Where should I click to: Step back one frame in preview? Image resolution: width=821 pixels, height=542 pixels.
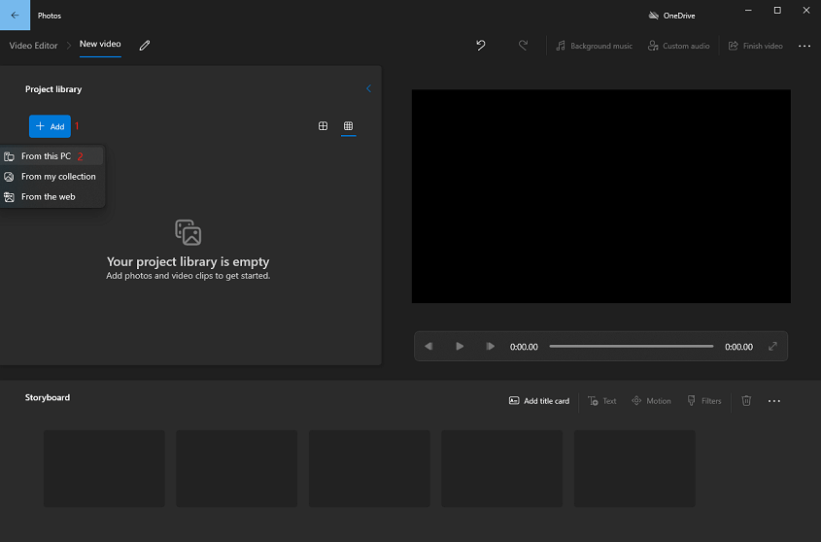(x=428, y=346)
